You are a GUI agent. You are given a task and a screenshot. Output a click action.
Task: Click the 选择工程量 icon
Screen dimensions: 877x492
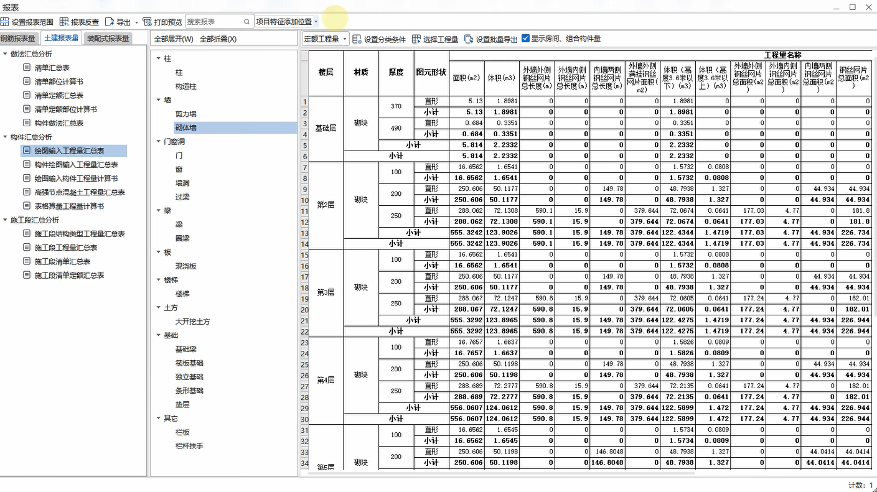tap(416, 39)
